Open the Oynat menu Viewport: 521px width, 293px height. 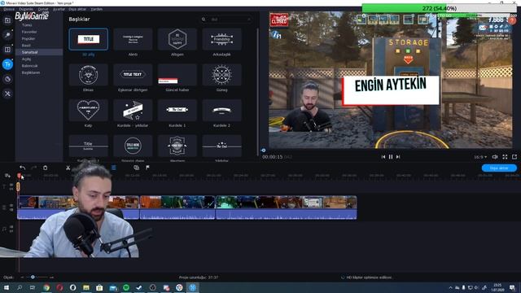tap(43, 9)
